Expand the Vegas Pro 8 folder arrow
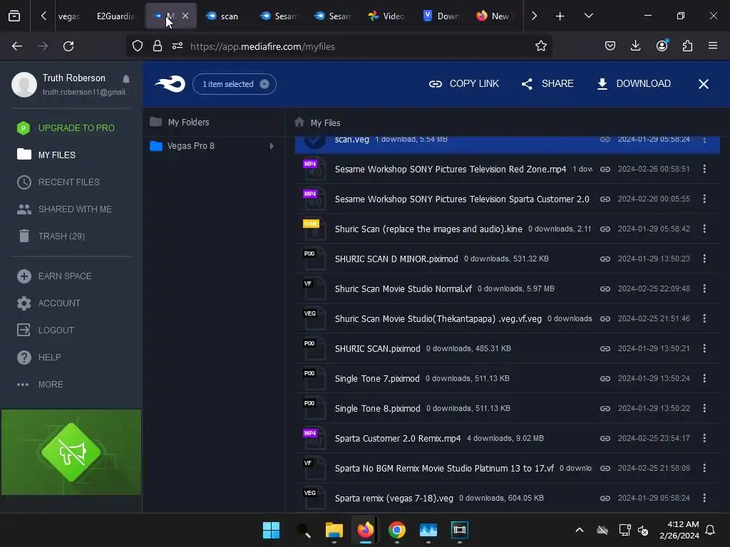Image resolution: width=730 pixels, height=547 pixels. point(272,146)
